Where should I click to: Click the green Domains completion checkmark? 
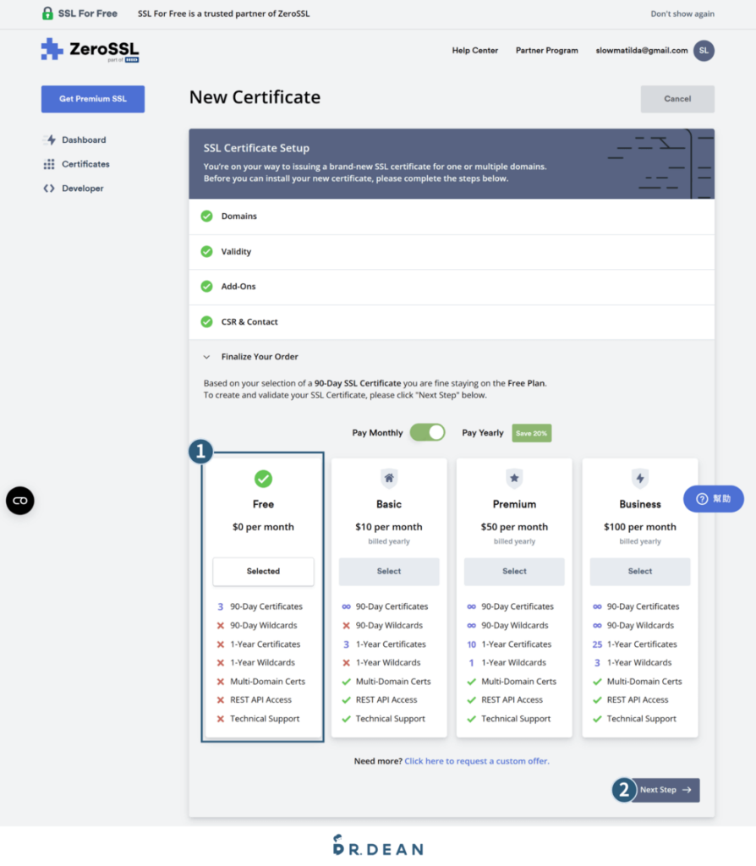(205, 216)
